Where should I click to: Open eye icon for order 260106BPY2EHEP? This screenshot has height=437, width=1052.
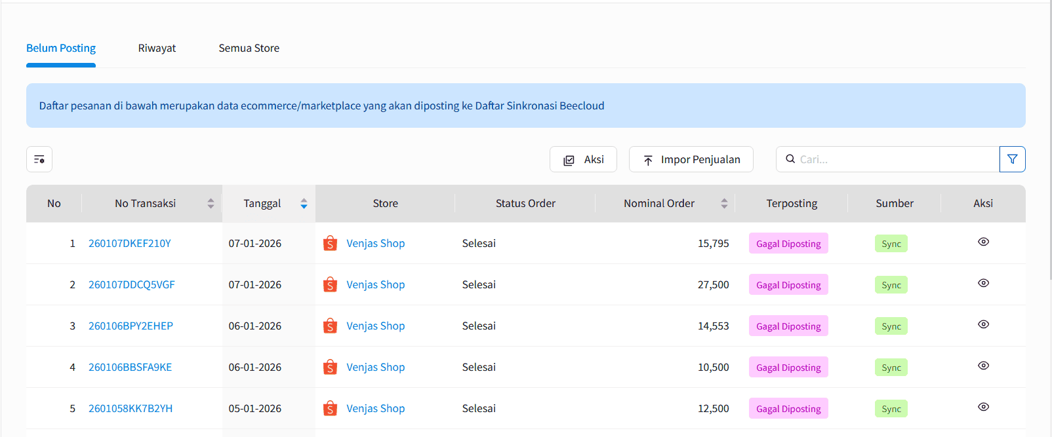983,324
